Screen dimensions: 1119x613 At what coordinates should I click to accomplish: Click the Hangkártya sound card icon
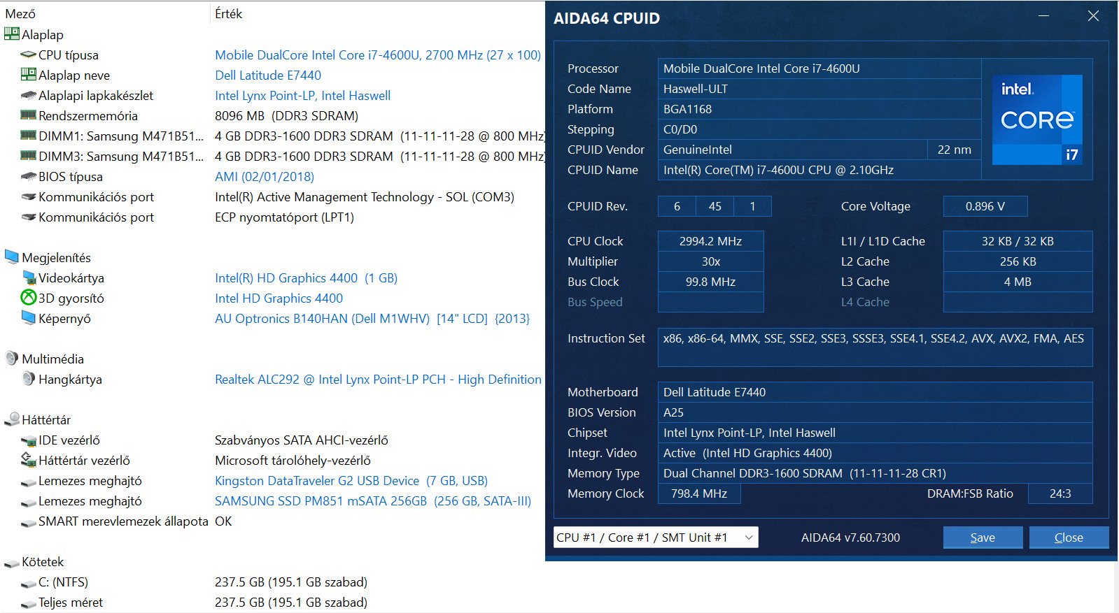[29, 378]
